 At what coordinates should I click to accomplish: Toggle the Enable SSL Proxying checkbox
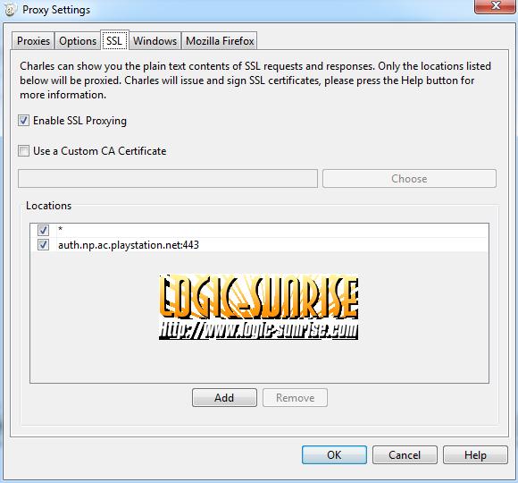point(23,121)
